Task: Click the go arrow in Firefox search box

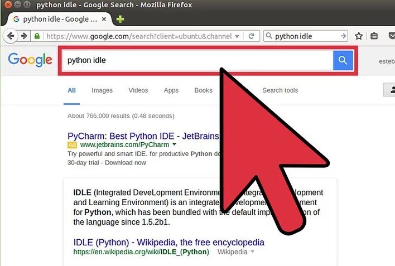Action: tap(343, 36)
